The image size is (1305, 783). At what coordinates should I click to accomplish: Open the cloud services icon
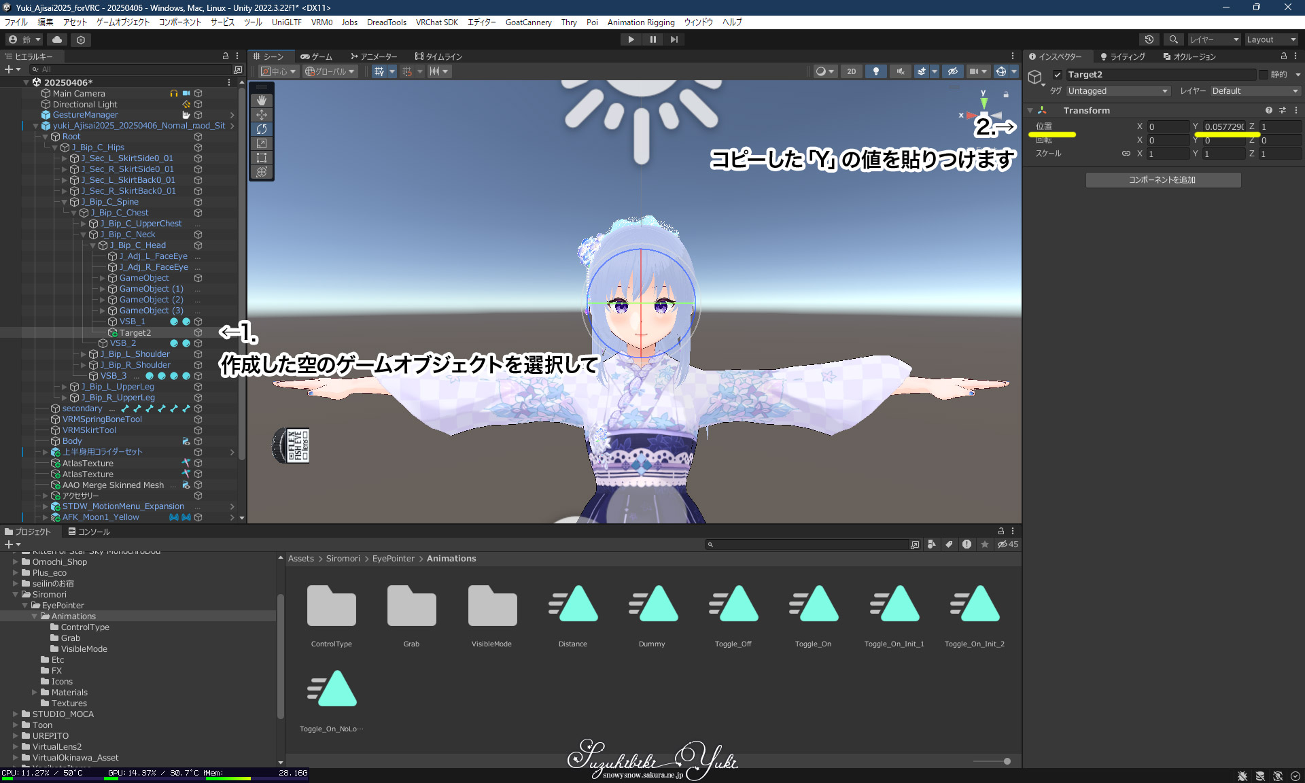(x=57, y=39)
